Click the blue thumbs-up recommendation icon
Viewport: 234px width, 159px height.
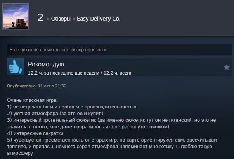(x=16, y=67)
